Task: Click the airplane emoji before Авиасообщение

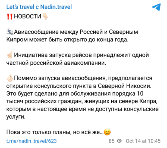Action: coord(10,32)
